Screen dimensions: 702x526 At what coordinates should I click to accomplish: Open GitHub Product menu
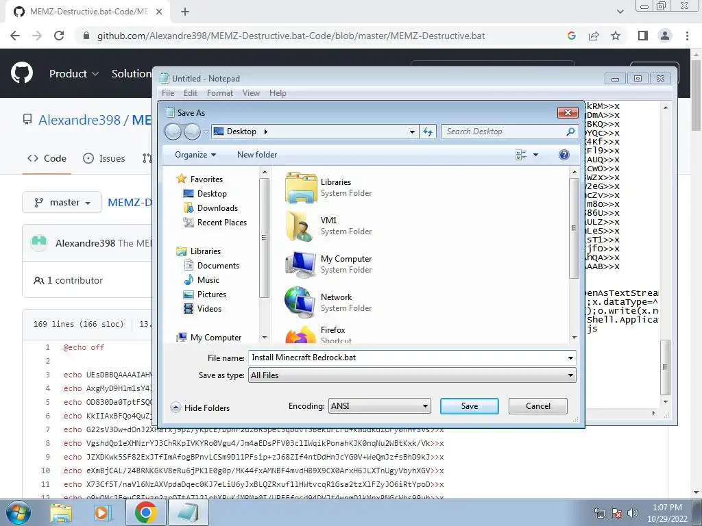coord(74,73)
